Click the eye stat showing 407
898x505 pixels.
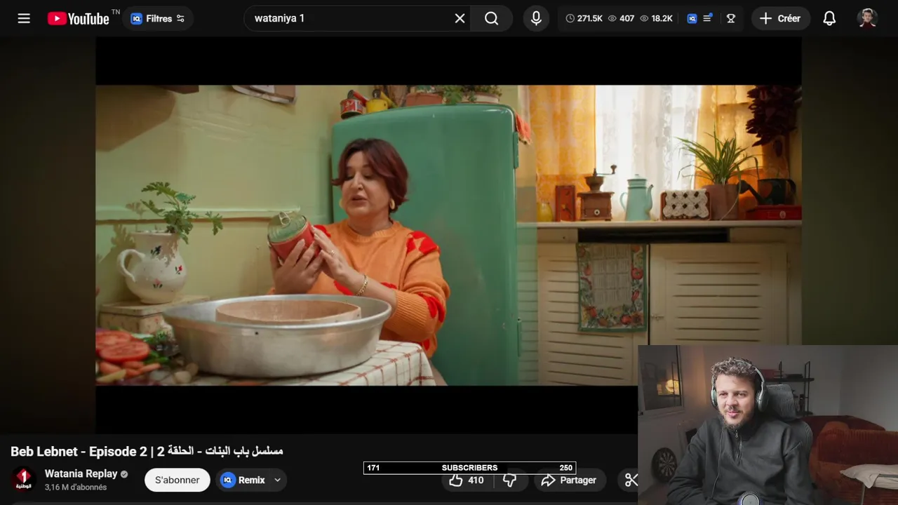(621, 18)
